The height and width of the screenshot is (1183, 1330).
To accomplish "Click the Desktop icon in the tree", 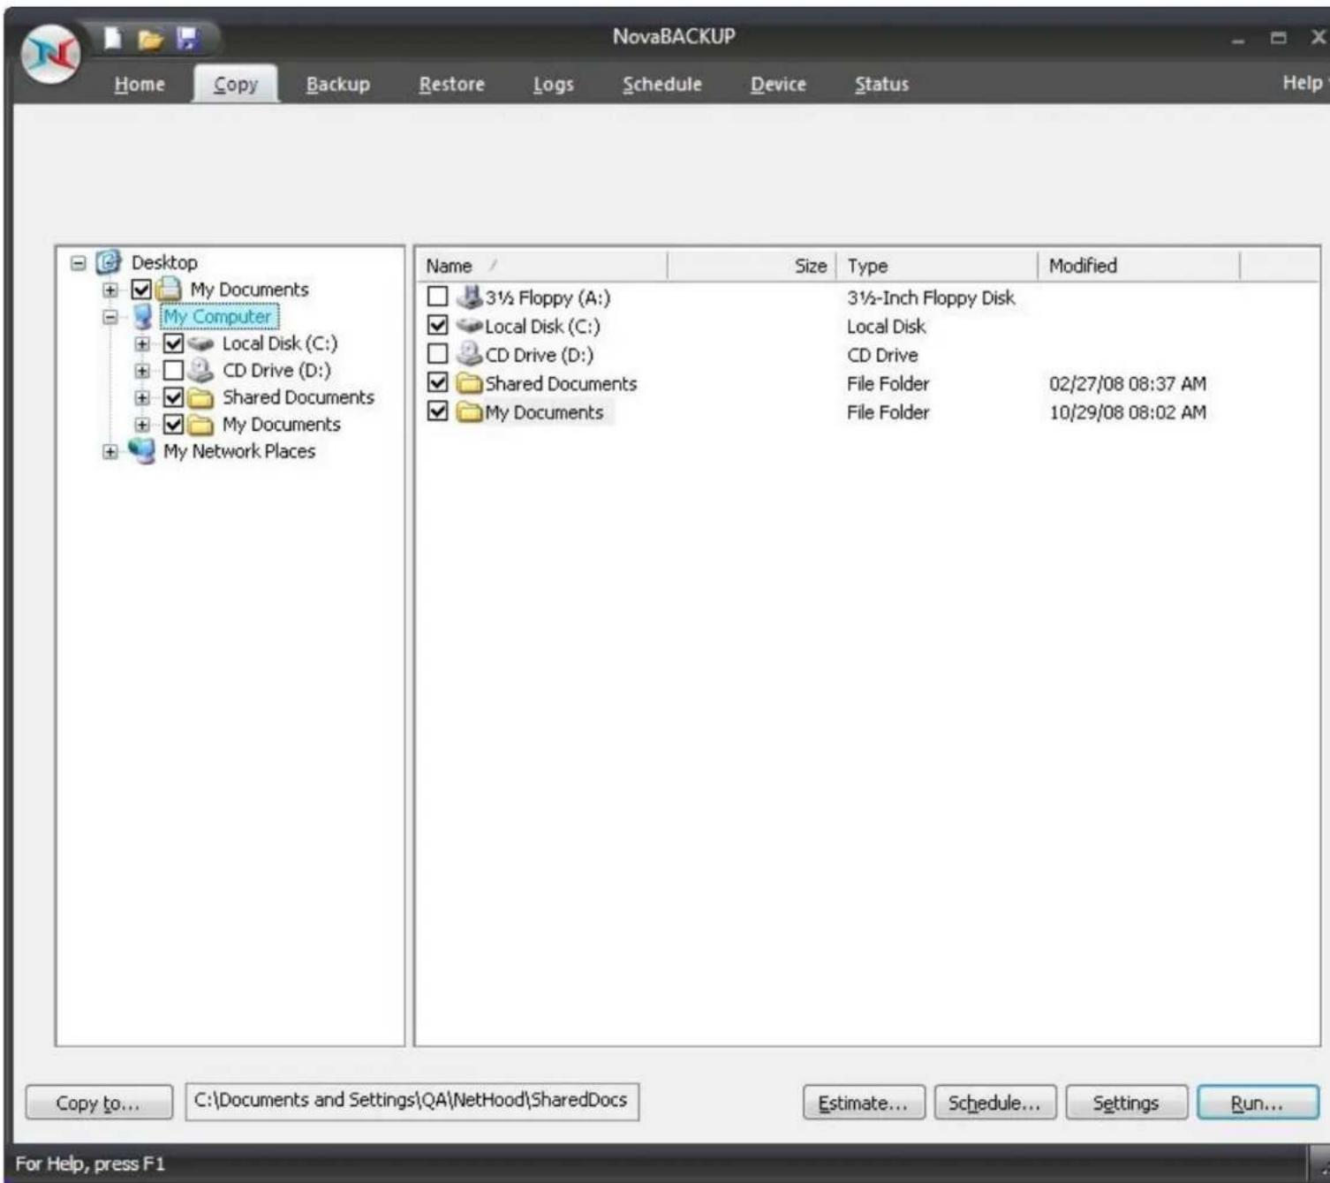I will tap(109, 261).
